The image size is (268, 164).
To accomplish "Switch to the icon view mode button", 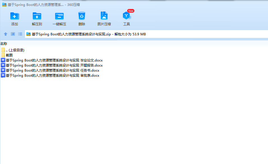I will 13,34.
